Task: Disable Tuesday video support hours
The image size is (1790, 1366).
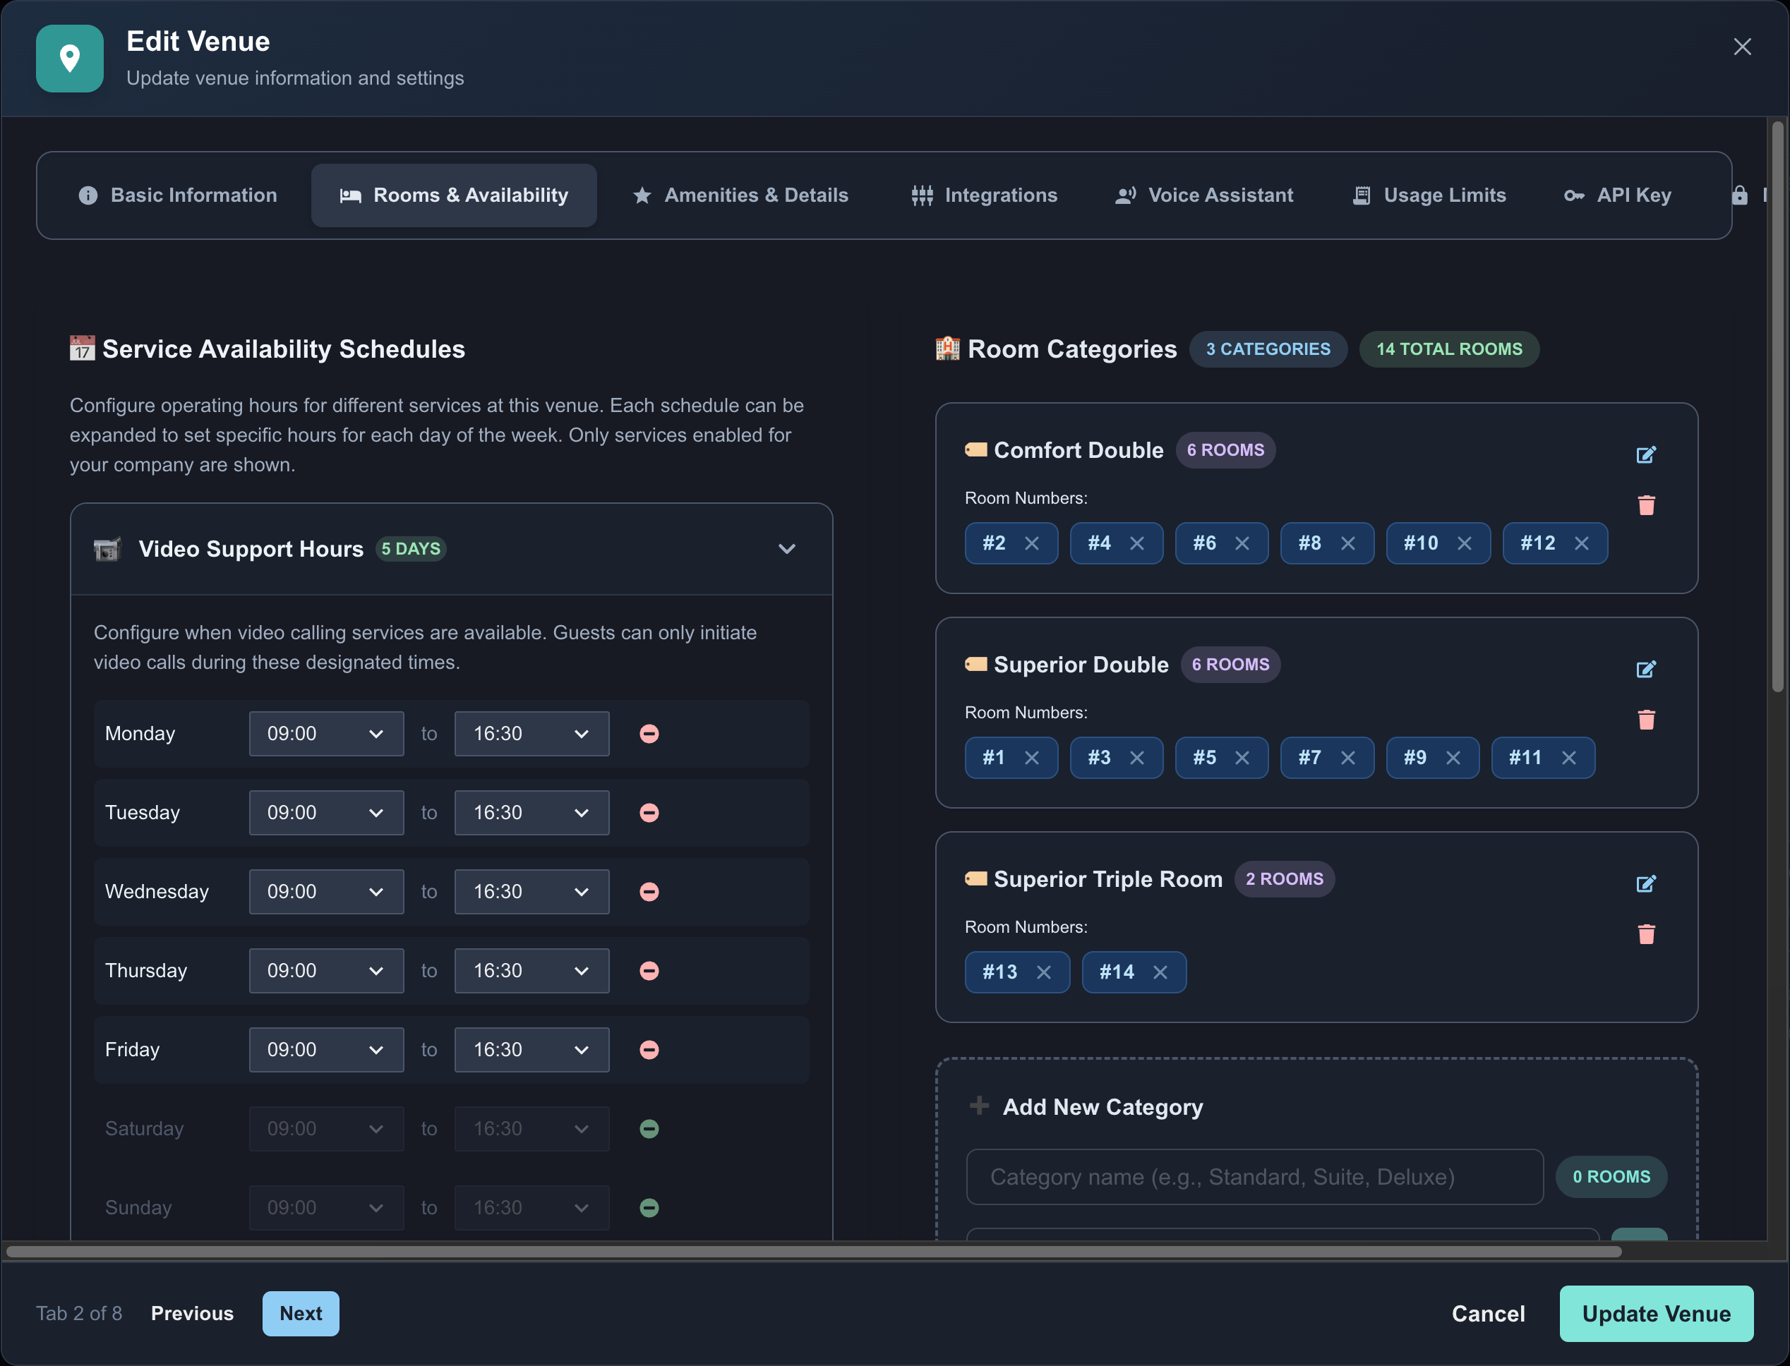Action: coord(649,813)
